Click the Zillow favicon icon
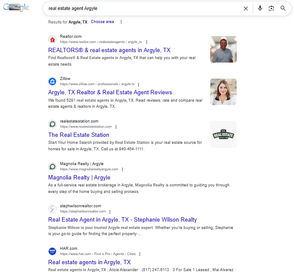The image size is (294, 272). (53, 81)
